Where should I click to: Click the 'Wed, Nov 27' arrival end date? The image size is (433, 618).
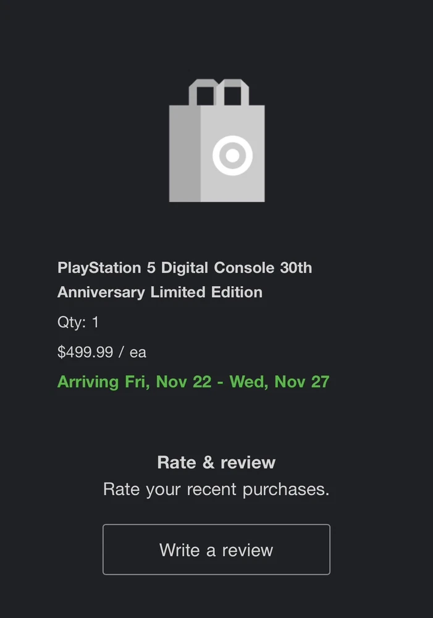pos(279,382)
